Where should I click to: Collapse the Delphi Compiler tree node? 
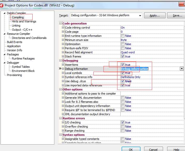coord(4,13)
